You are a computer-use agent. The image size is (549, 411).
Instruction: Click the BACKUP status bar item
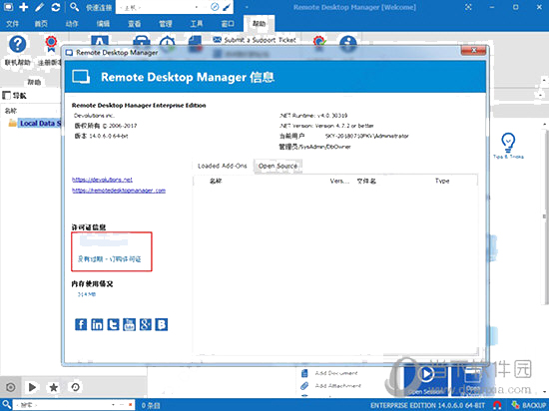pyautogui.click(x=529, y=405)
